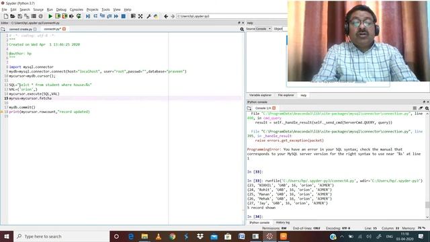Open the Projects menu
430x242 pixels.
(92, 9)
